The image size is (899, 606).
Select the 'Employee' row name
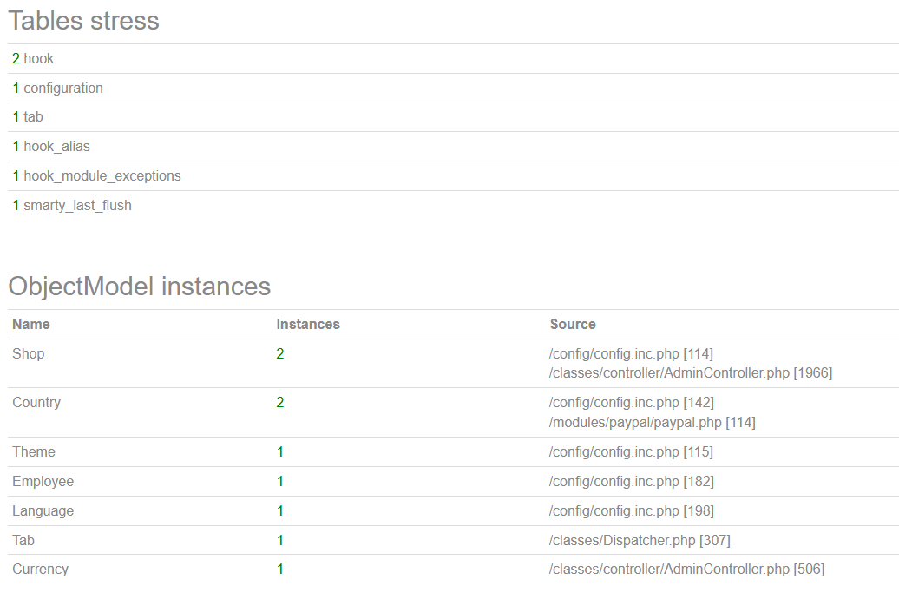[43, 482]
